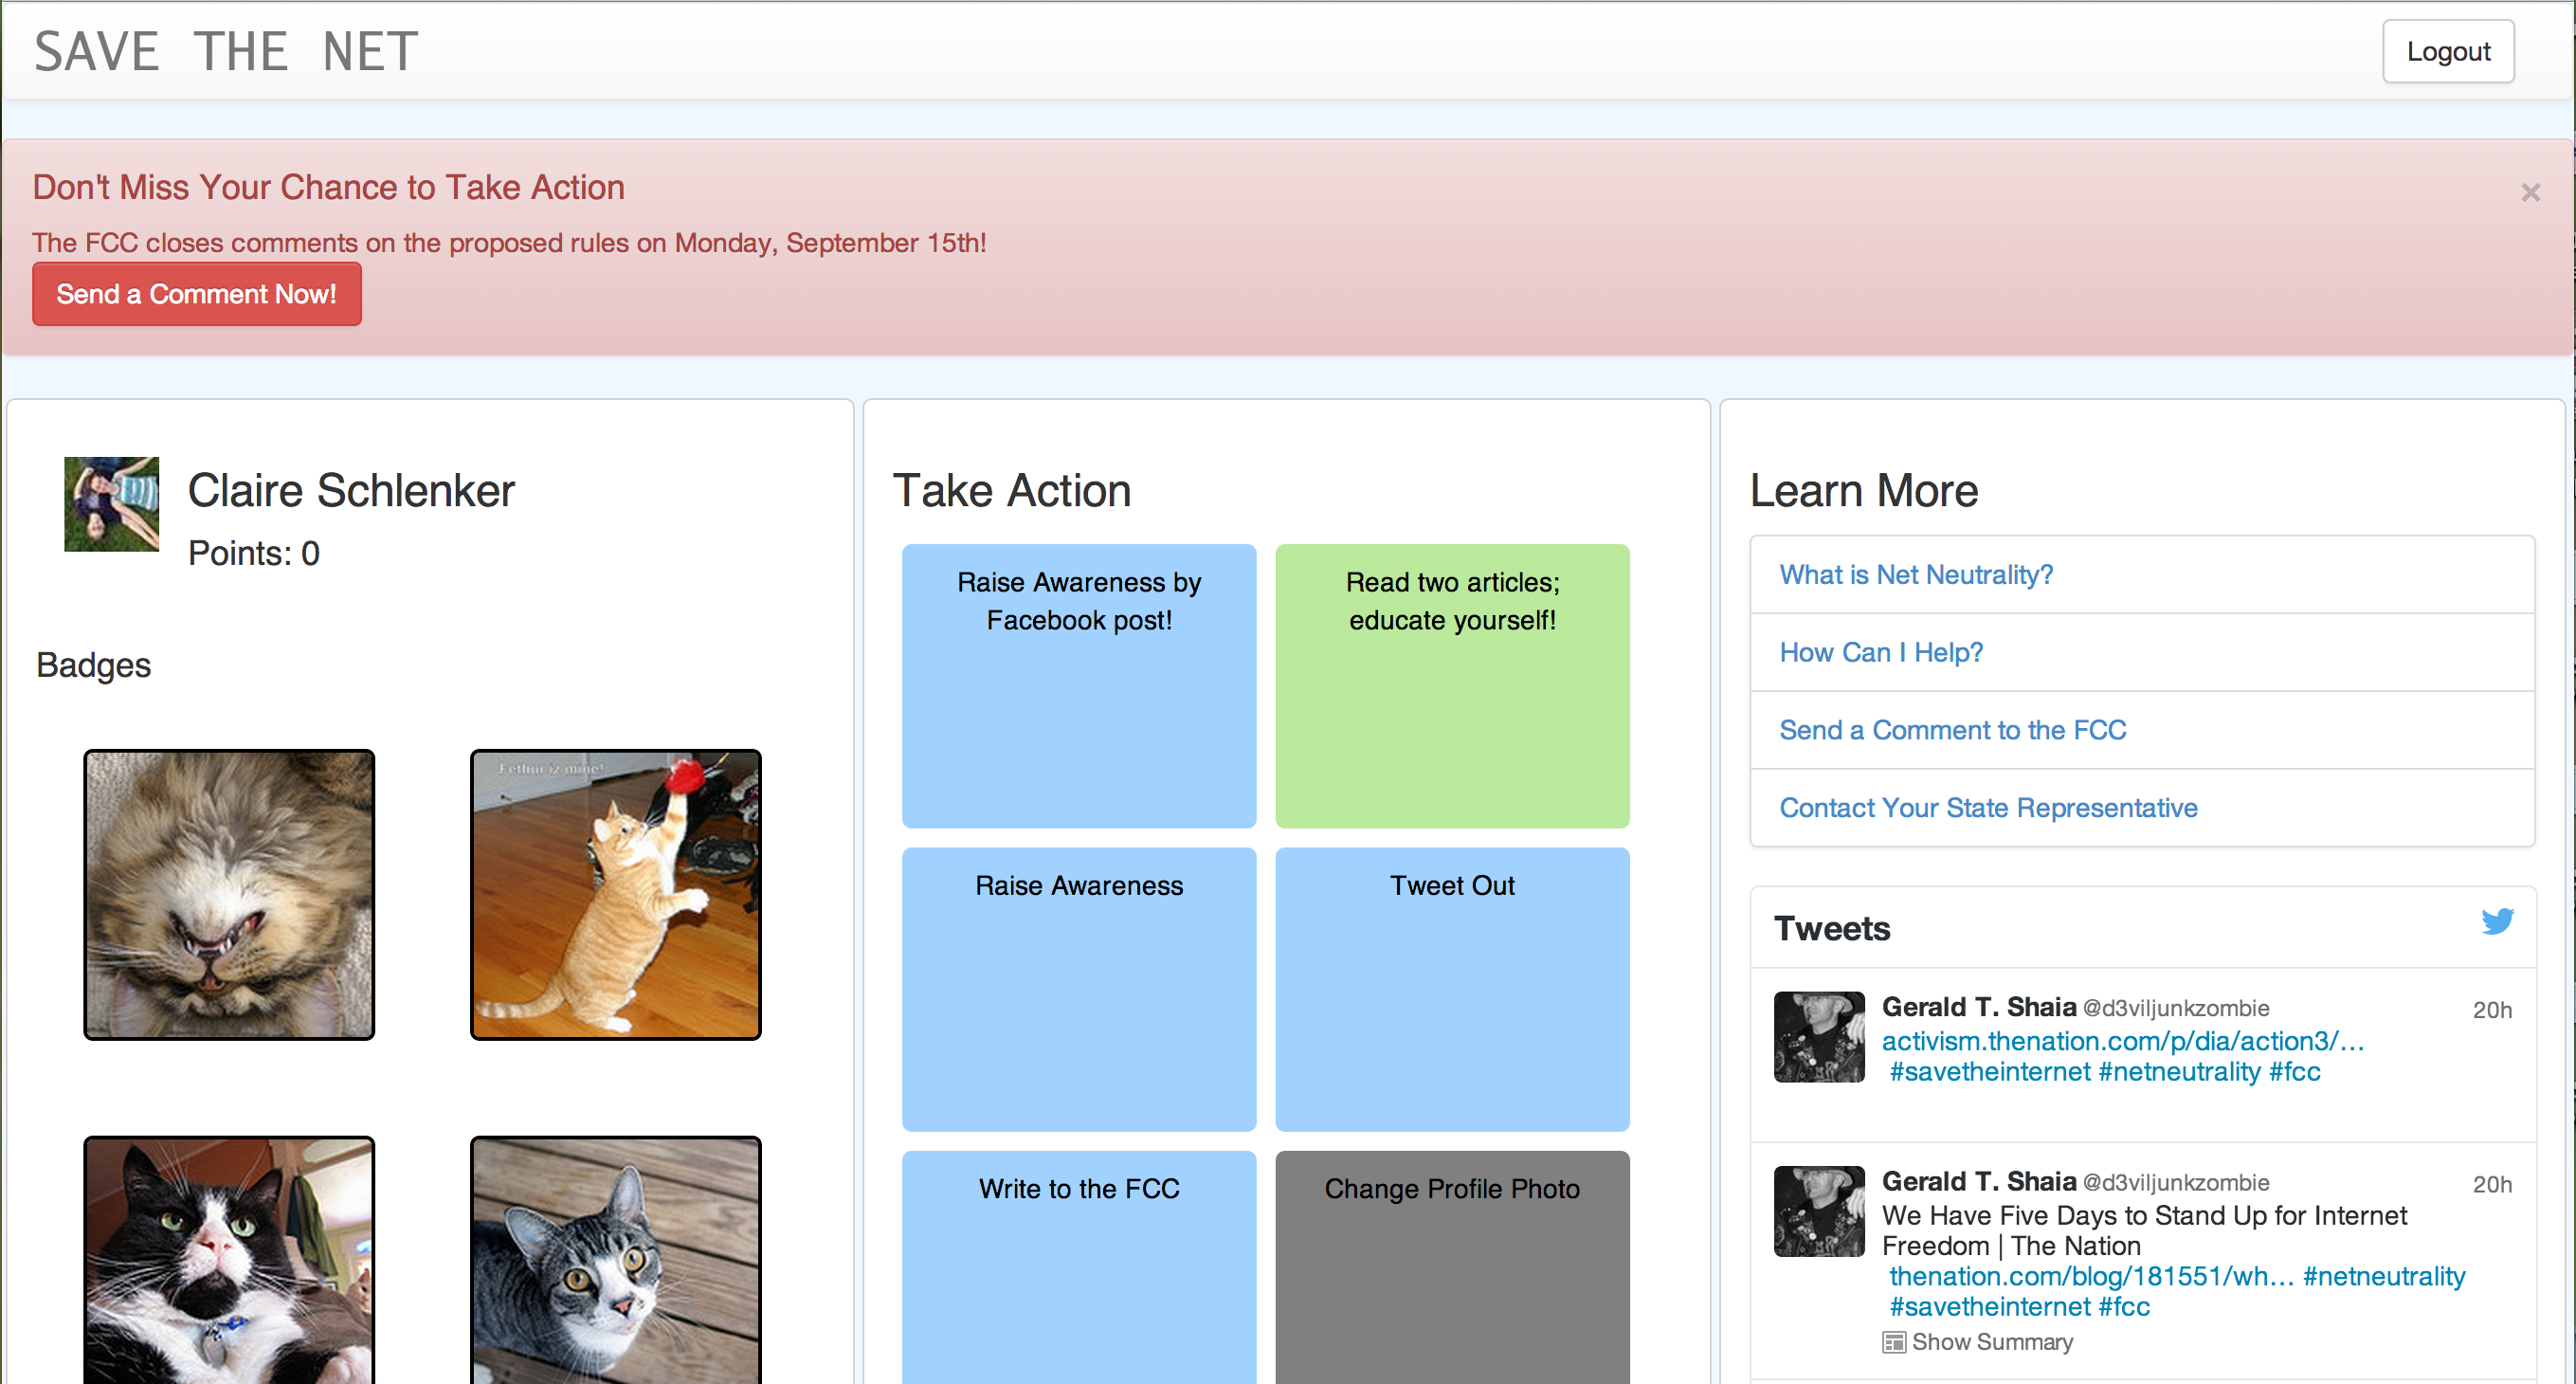Select the green Read two articles tile

click(1451, 685)
